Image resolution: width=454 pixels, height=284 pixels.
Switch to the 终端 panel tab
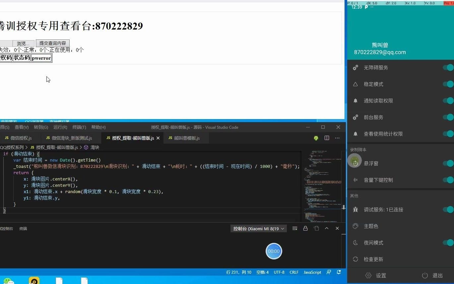(23, 229)
